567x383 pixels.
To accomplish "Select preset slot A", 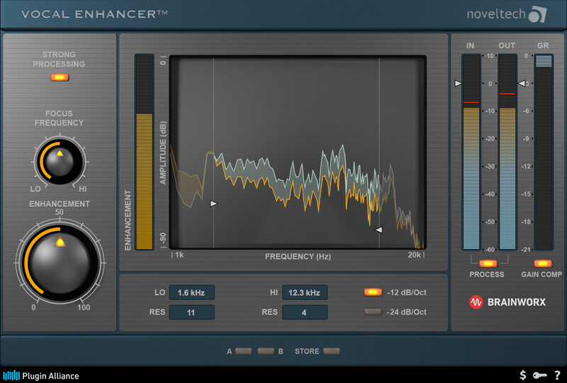I will pos(244,351).
